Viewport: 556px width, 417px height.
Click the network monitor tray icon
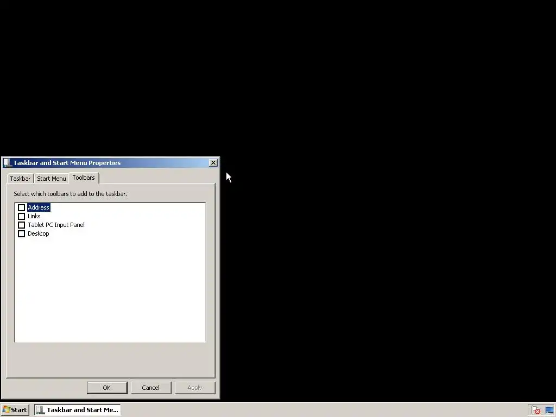click(549, 410)
